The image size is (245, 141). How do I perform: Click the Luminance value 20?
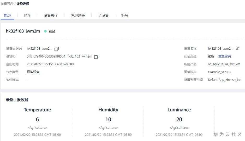(179, 119)
